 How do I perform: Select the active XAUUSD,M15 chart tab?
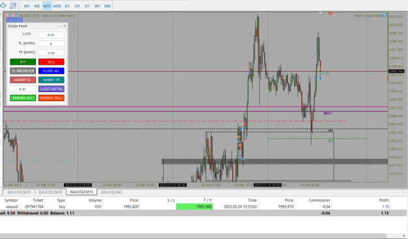pos(82,192)
